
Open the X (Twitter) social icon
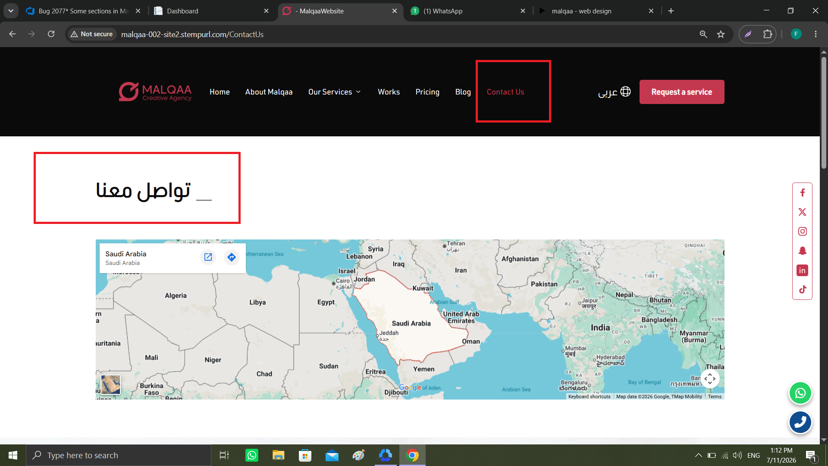pyautogui.click(x=802, y=212)
